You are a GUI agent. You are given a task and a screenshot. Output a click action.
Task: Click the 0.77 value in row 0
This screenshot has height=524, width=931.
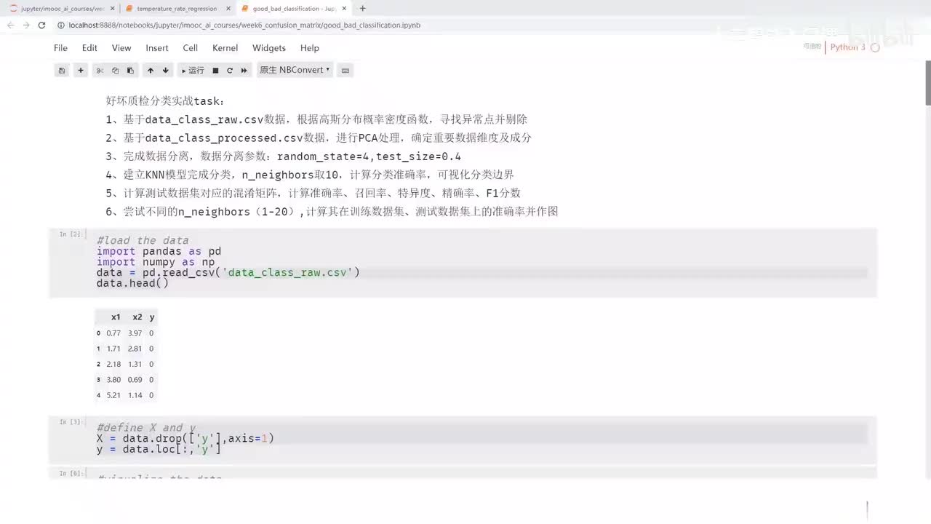click(113, 333)
